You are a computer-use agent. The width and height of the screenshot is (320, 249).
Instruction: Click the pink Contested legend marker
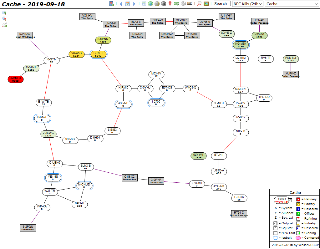pos(298,238)
